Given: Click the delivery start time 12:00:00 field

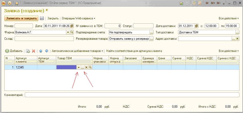Looking at the screenshot, I should tap(212, 26).
